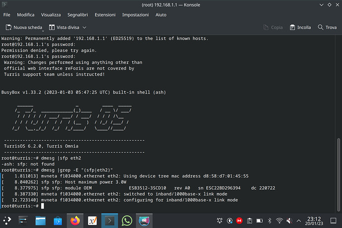Click the Bluetooth tray icon
Image resolution: width=342 pixels, height=228 pixels.
click(x=270, y=221)
